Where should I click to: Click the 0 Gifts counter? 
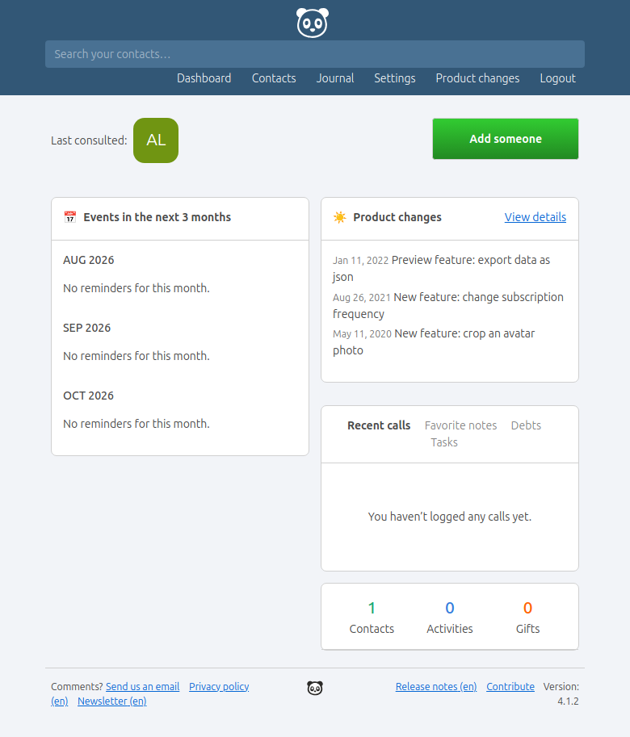[x=527, y=618]
